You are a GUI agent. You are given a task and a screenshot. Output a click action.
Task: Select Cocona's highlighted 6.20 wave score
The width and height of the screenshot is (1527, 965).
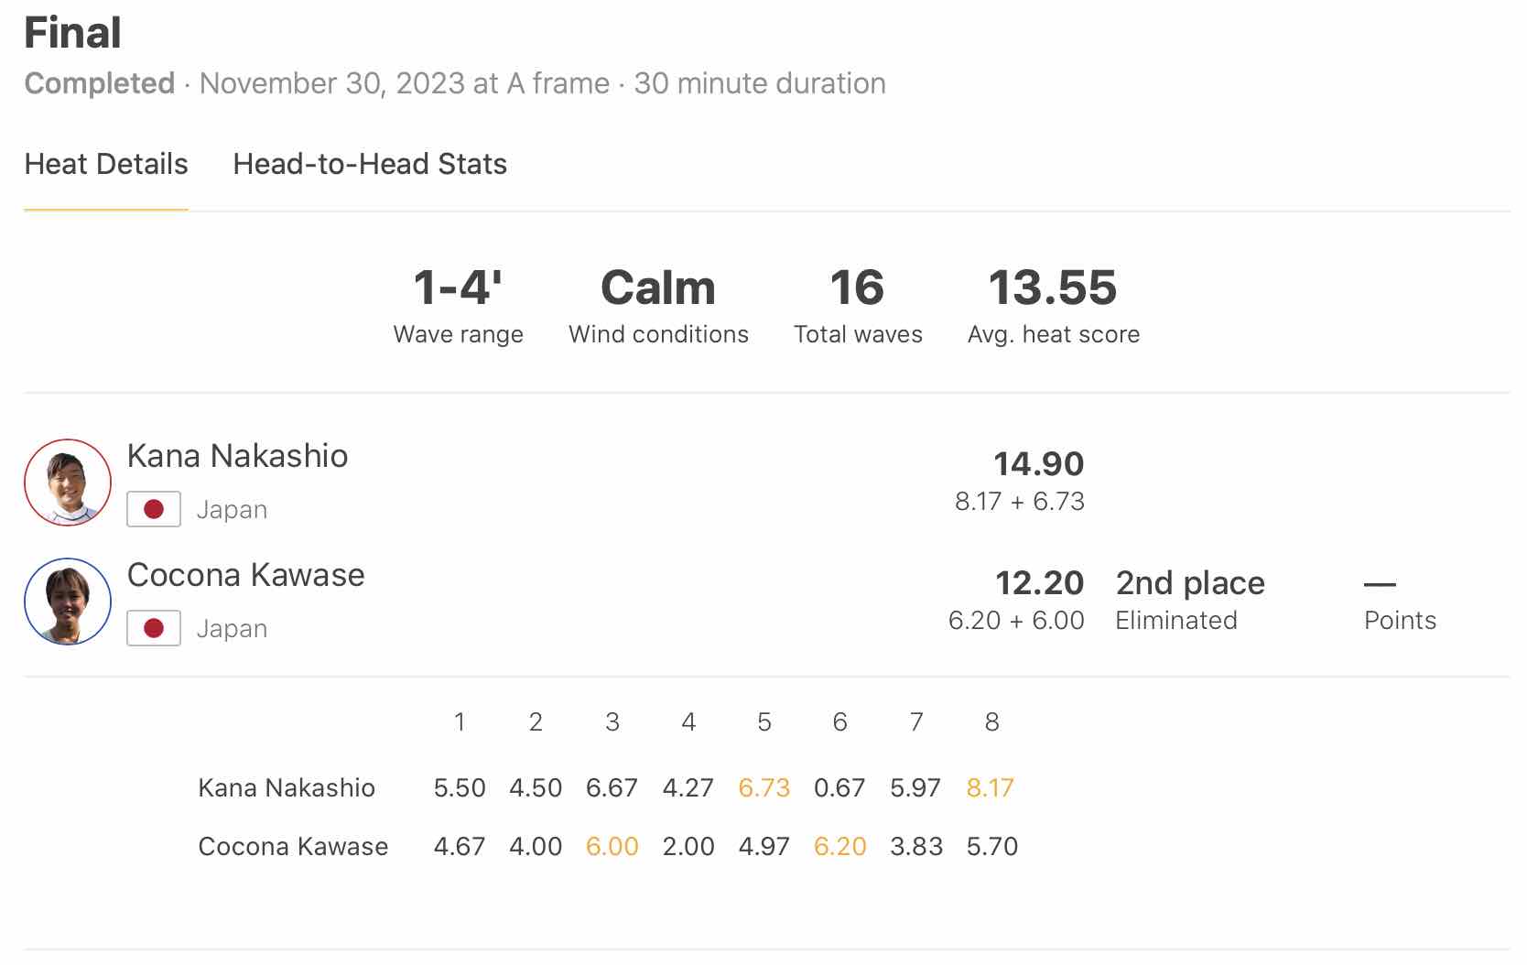coord(839,847)
